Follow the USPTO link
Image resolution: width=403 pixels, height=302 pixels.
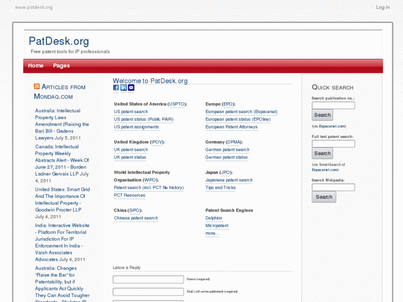(x=177, y=104)
